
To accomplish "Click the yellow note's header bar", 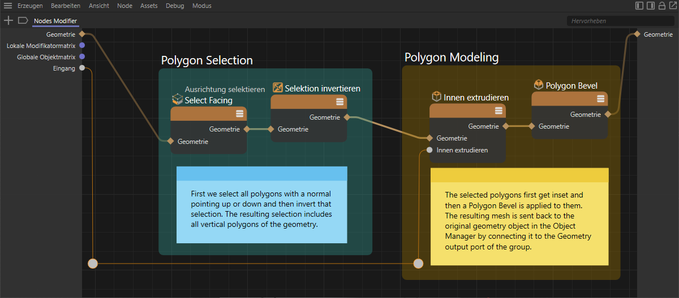I will 519,175.
